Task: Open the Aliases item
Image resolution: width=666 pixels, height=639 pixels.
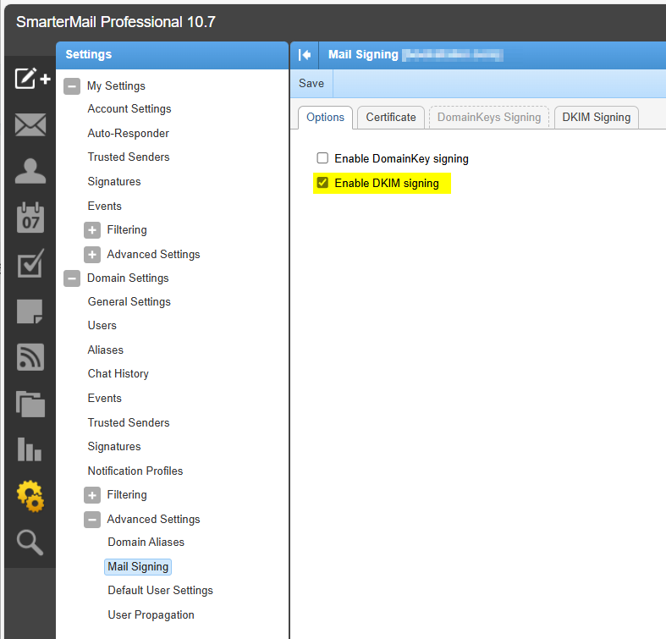Action: (x=105, y=350)
